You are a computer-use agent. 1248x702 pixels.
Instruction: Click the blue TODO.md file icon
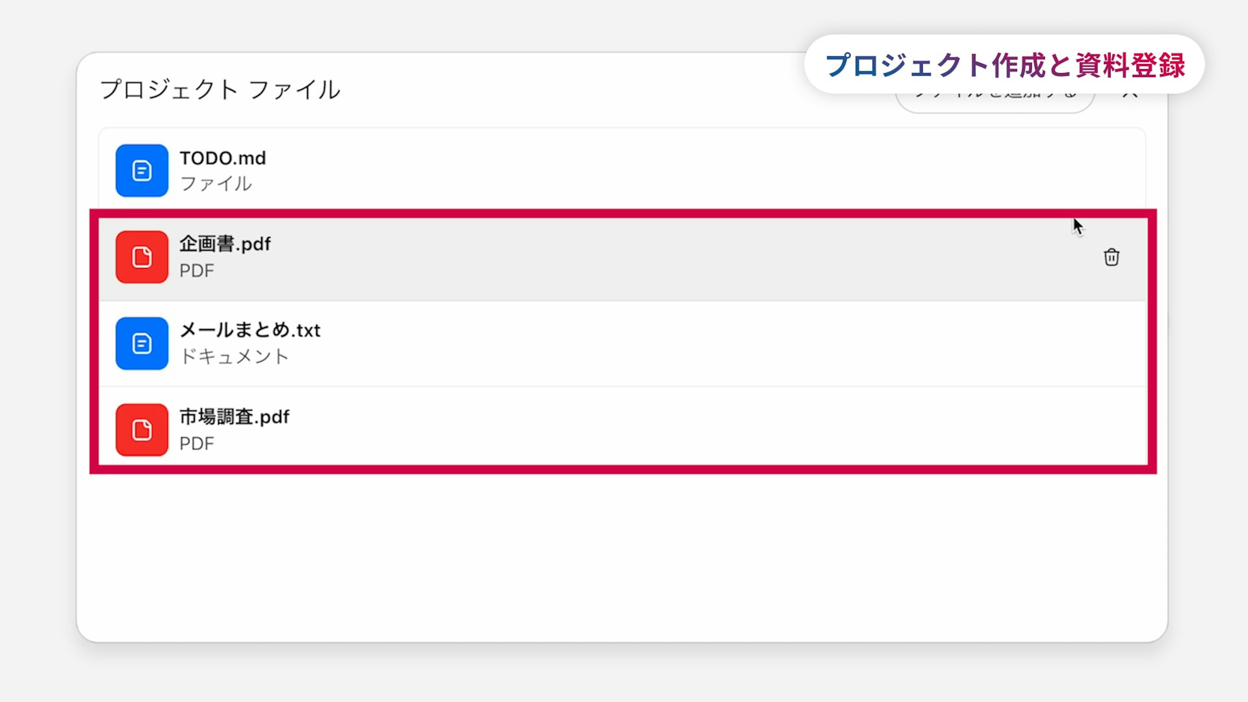(142, 171)
